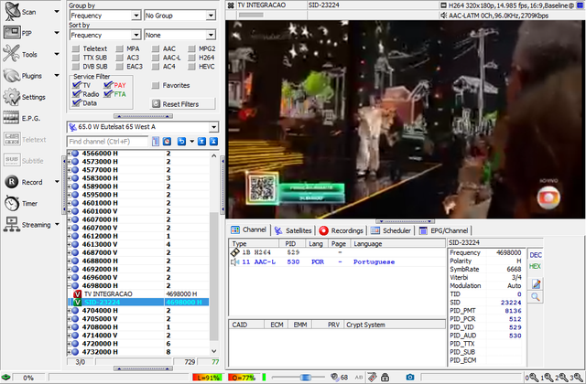Open the E.P.G. guide icon
586x384 pixels.
(x=11, y=118)
